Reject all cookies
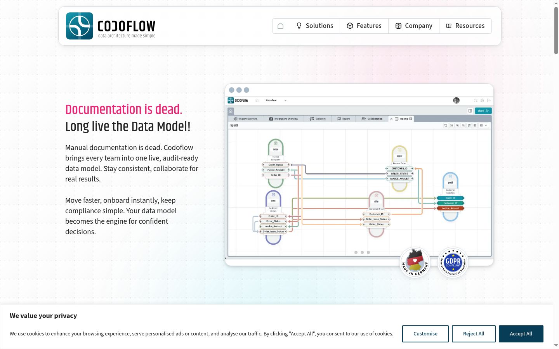Viewport: 559px width, 349px height. (474, 334)
